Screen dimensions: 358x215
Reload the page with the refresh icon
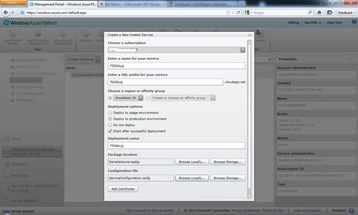point(238,13)
